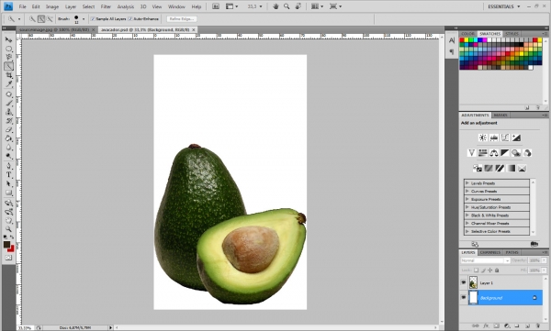Screen dimensions: 551x331
Task: Open the ESSENTIALS workspace dropdown
Action: pos(503,6)
